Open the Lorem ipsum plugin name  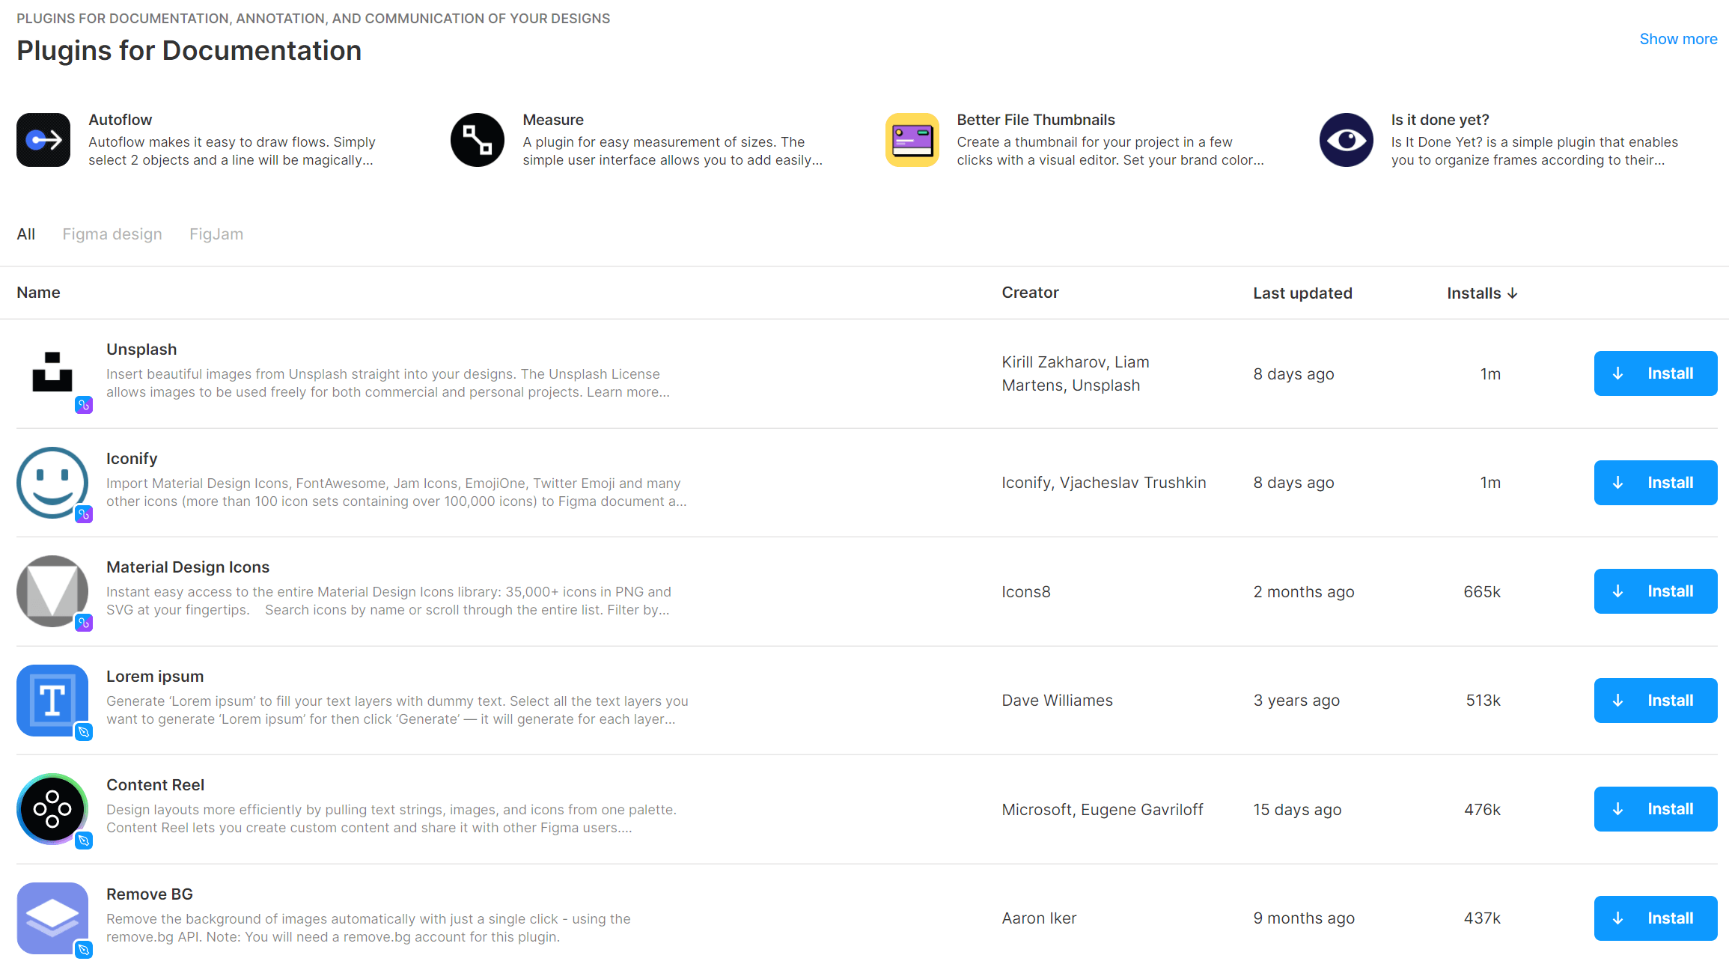(x=155, y=677)
